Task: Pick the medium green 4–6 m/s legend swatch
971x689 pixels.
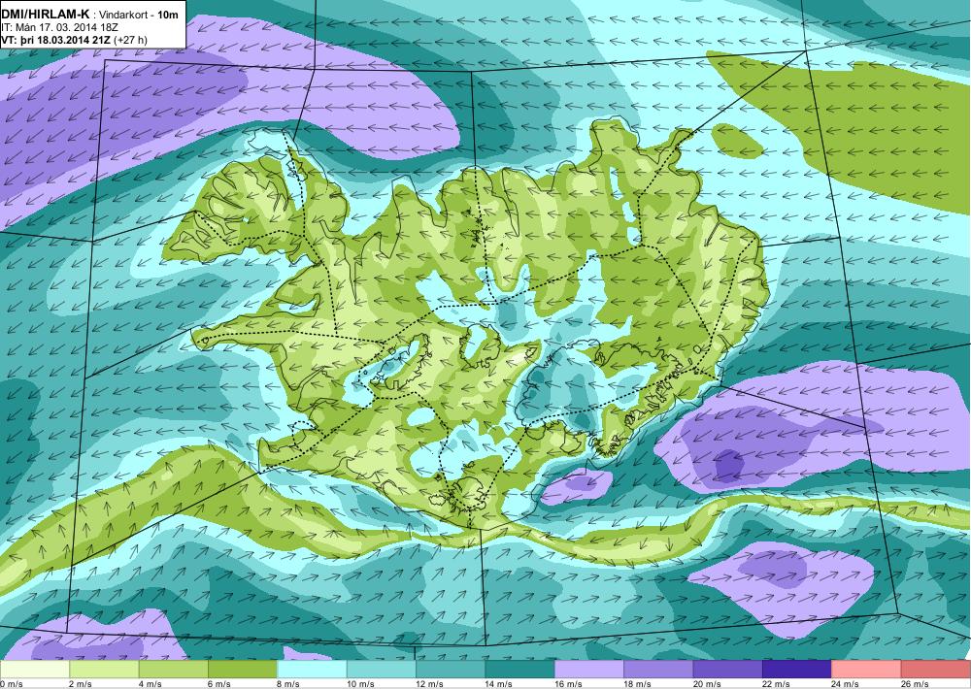Action: [174, 669]
